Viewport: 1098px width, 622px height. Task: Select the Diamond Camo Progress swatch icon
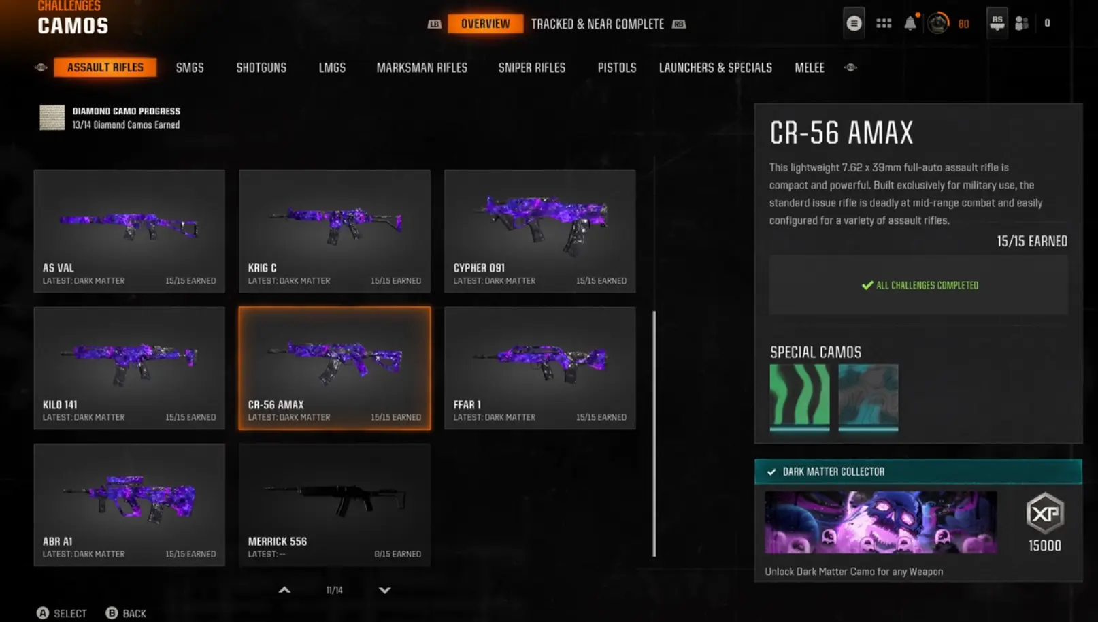[x=52, y=118]
